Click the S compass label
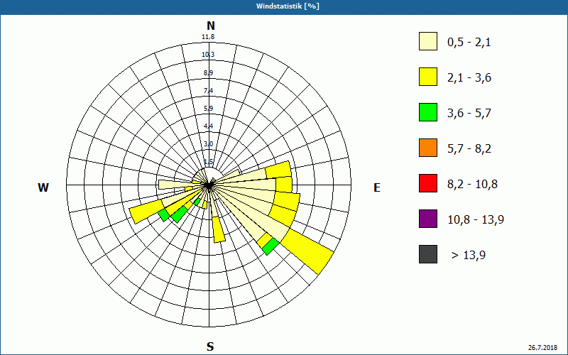 (x=210, y=346)
